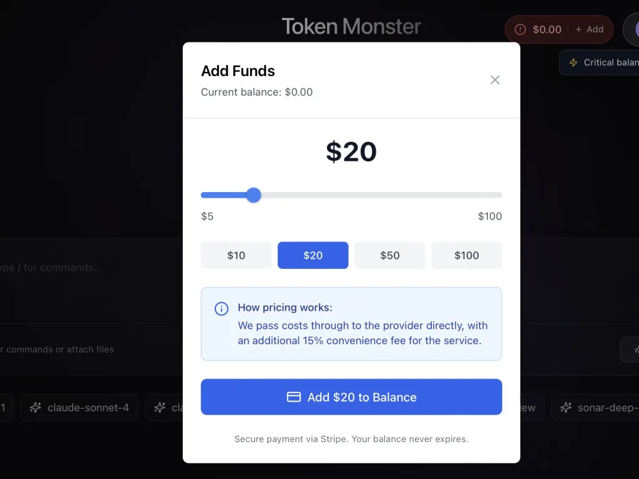Click the plus icon next to Add
Screen dimensions: 639x479
pos(578,29)
